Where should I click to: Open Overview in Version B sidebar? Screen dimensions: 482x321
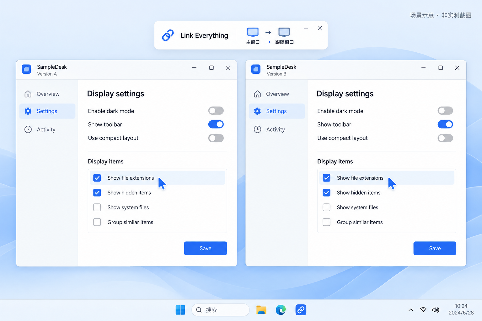[277, 94]
